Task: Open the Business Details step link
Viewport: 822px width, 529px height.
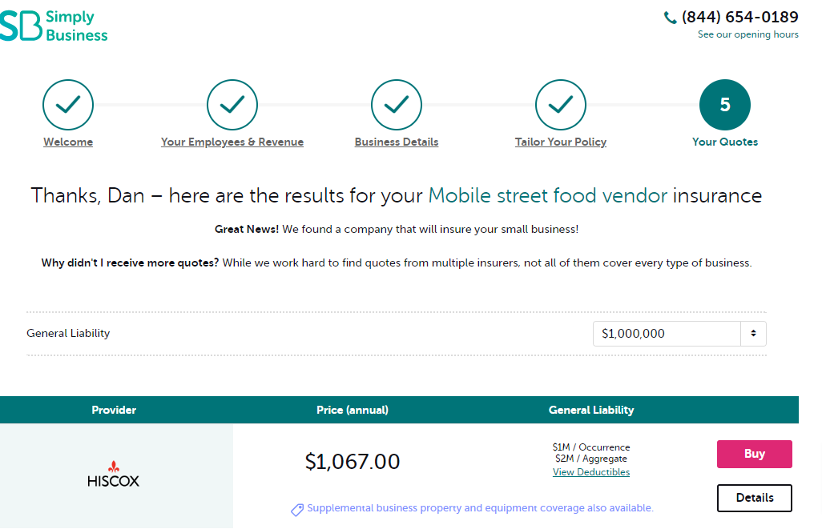Action: click(397, 142)
